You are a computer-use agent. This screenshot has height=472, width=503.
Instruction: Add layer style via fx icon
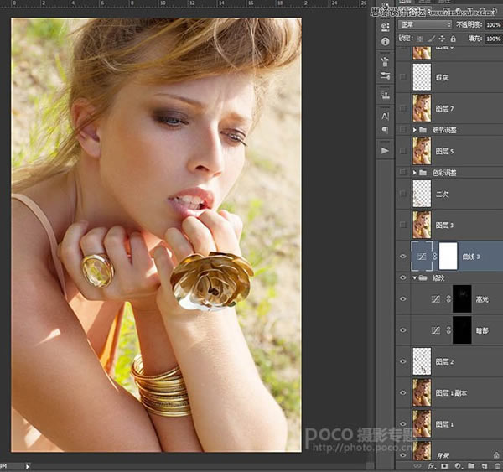click(432, 466)
